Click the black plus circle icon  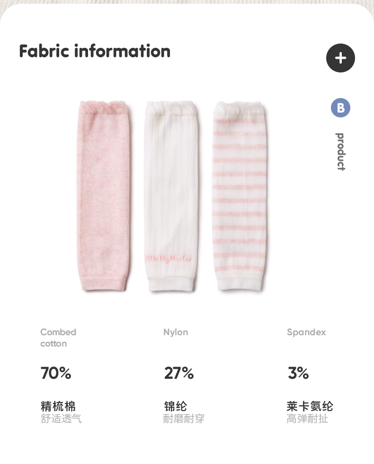click(340, 58)
